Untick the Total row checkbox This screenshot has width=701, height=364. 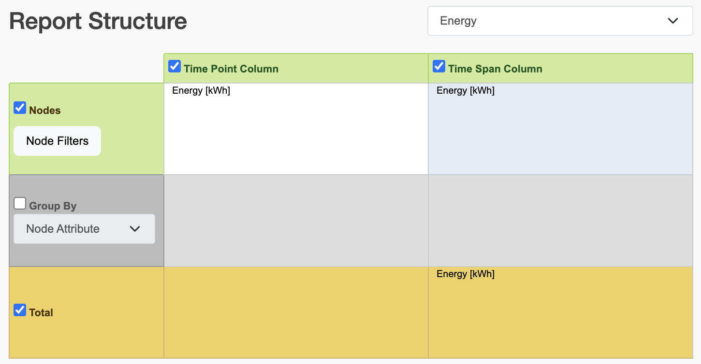(x=20, y=310)
